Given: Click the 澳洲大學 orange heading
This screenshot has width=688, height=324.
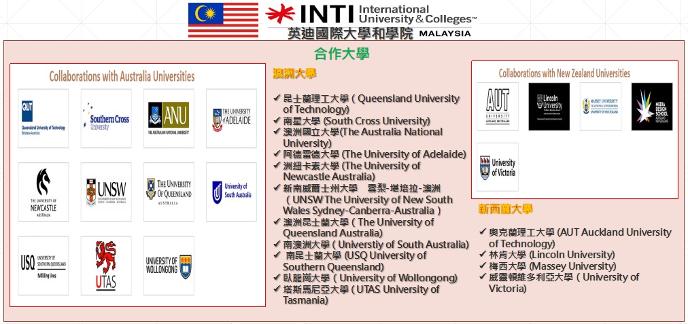Looking at the screenshot, I should (294, 73).
